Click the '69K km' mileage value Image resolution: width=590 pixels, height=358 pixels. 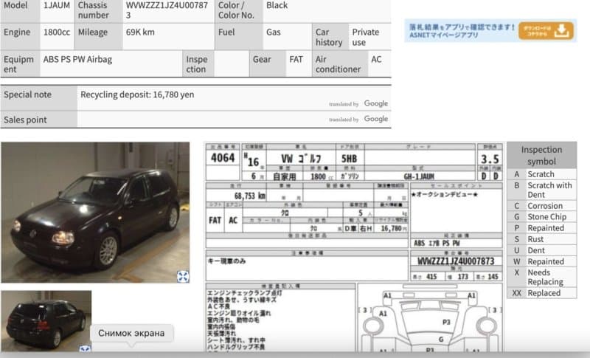tap(140, 32)
